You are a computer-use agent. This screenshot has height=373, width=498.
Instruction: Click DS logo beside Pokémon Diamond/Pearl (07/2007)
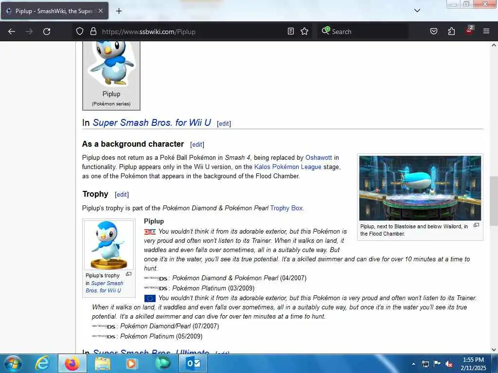(104, 326)
